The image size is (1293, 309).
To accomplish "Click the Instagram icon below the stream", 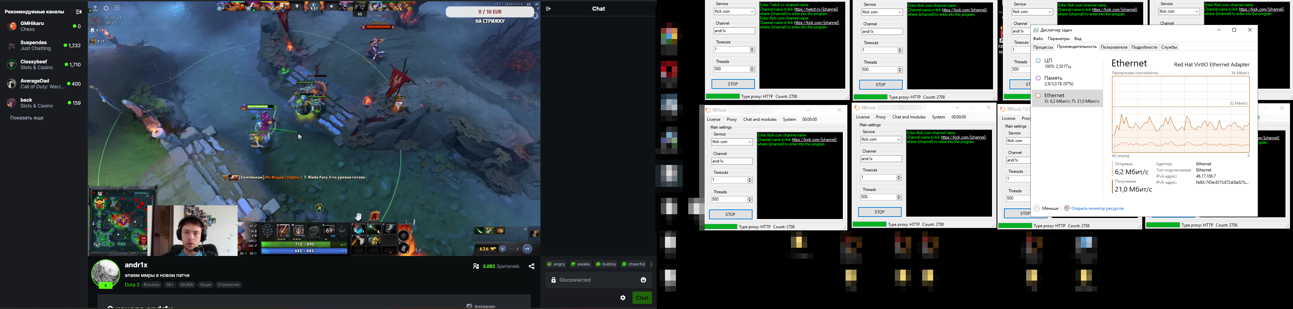I will pos(469,306).
